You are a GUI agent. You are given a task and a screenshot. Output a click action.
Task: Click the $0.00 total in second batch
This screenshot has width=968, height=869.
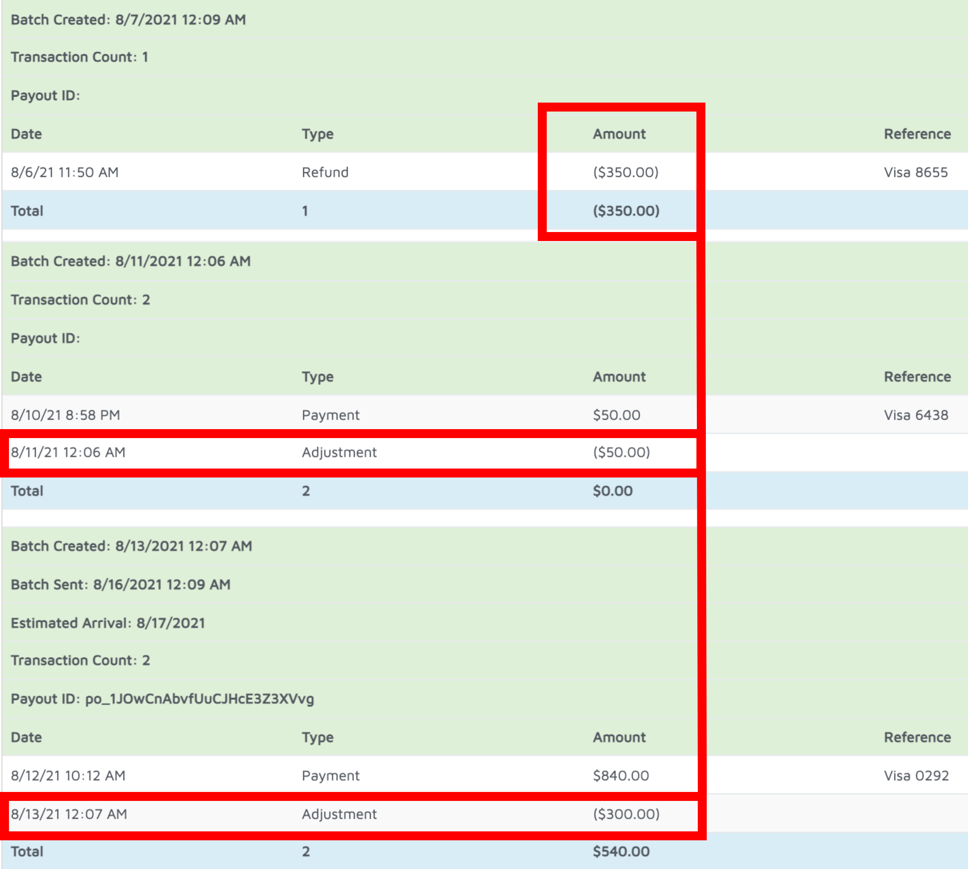[x=613, y=491]
